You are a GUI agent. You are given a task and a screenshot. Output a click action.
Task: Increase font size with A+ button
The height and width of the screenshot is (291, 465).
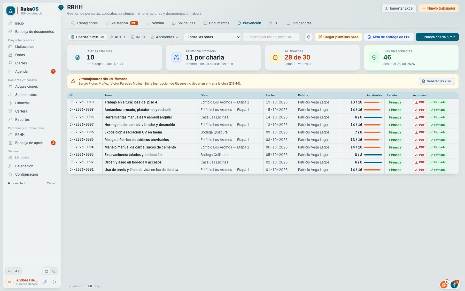[17, 271]
